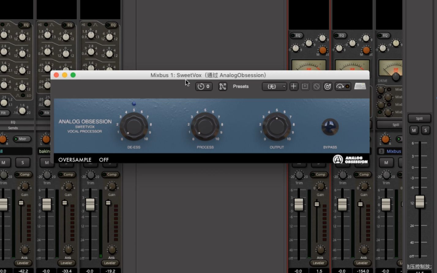Toggle EQ on Mixbus 3 strip

click(383, 36)
